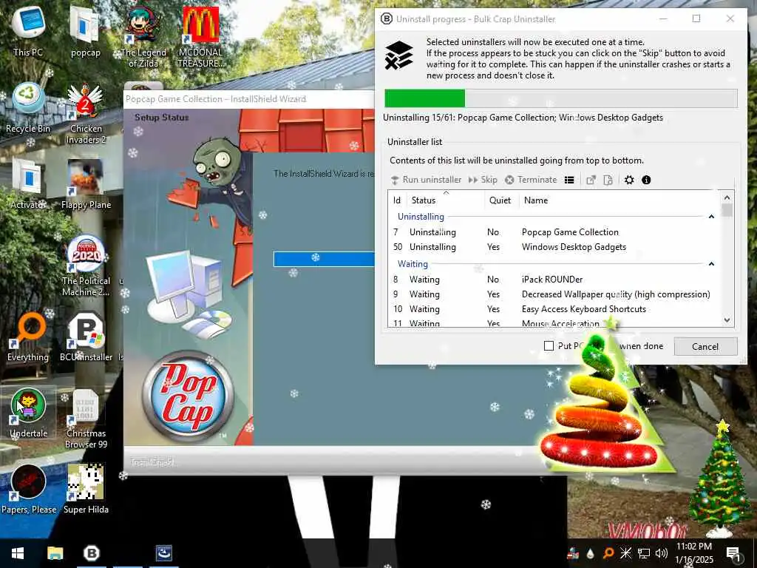Click the Uninstalling group header label
This screenshot has width=757, height=568.
421,217
